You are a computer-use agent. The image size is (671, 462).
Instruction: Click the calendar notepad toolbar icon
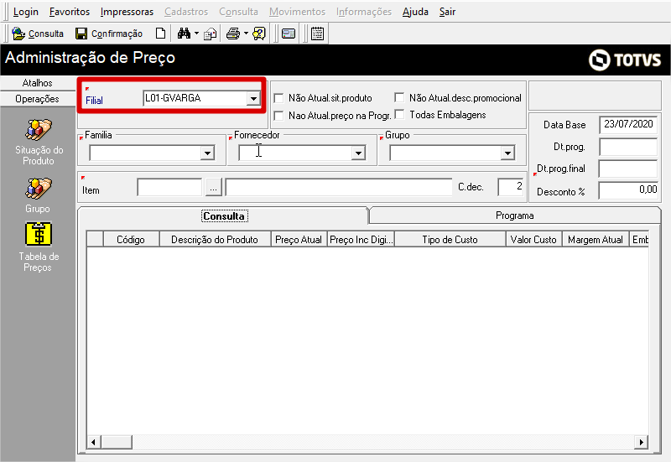[317, 34]
